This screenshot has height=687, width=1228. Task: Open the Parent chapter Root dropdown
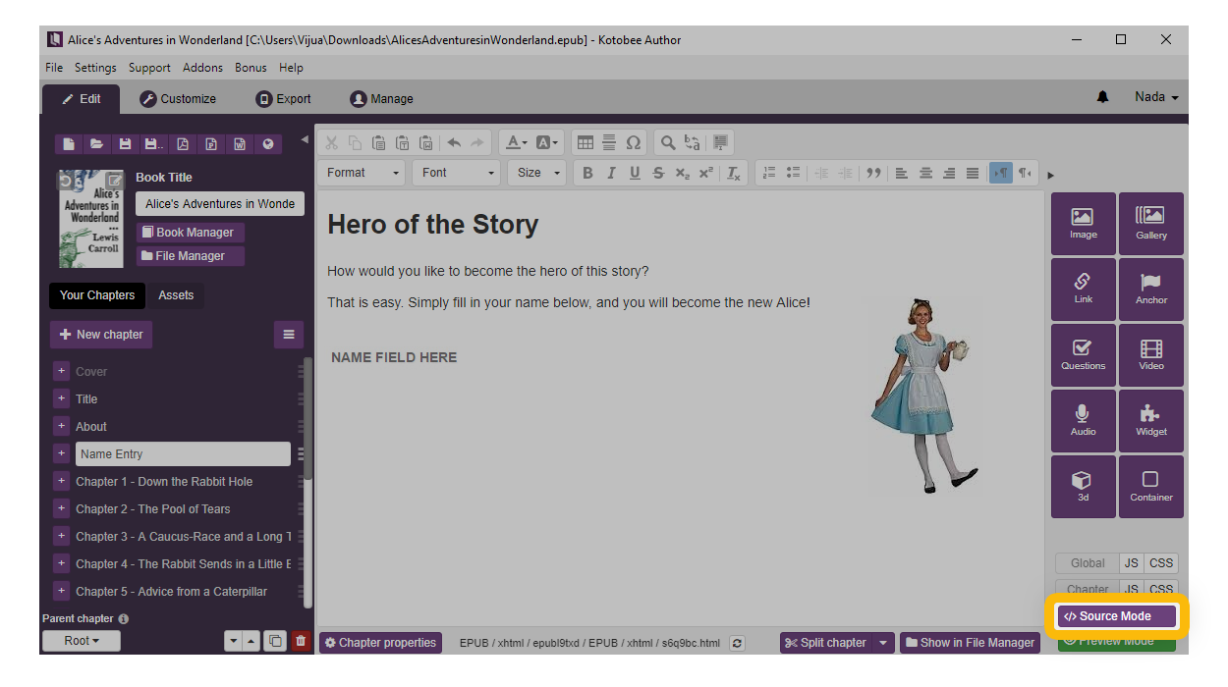[x=82, y=641]
